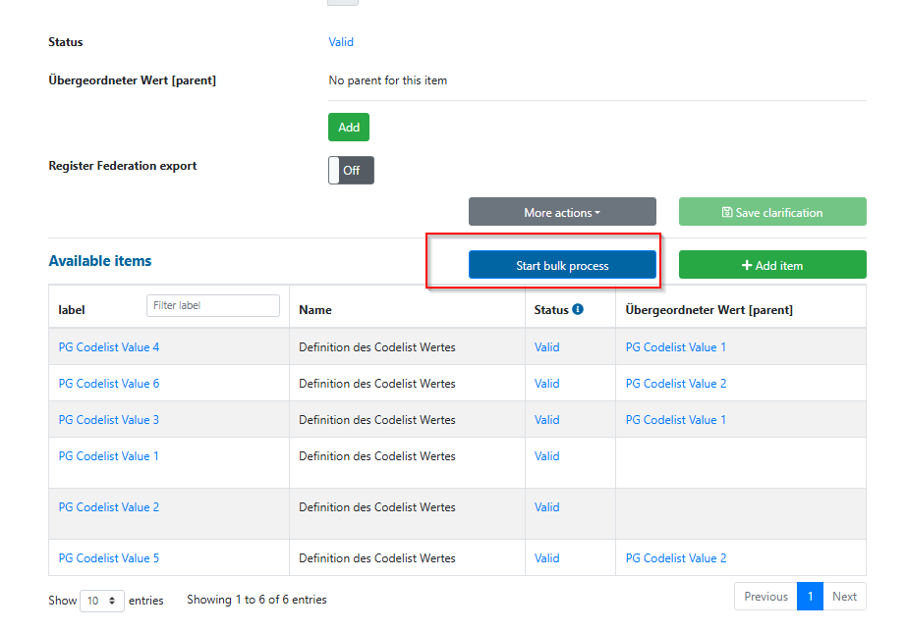
Task: Open PG Codelist Value 5 item link
Action: 108,558
